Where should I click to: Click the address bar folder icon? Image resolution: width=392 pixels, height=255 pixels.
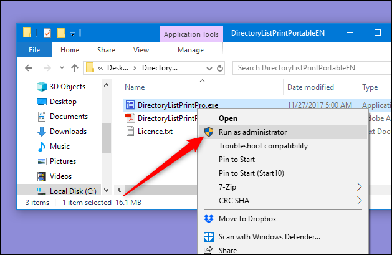point(90,68)
